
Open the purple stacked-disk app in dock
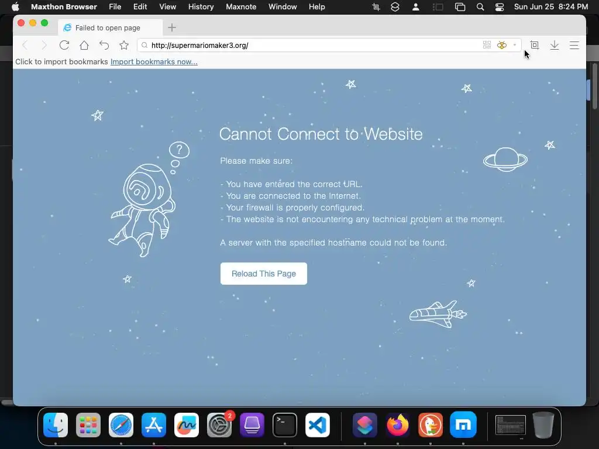point(252,425)
